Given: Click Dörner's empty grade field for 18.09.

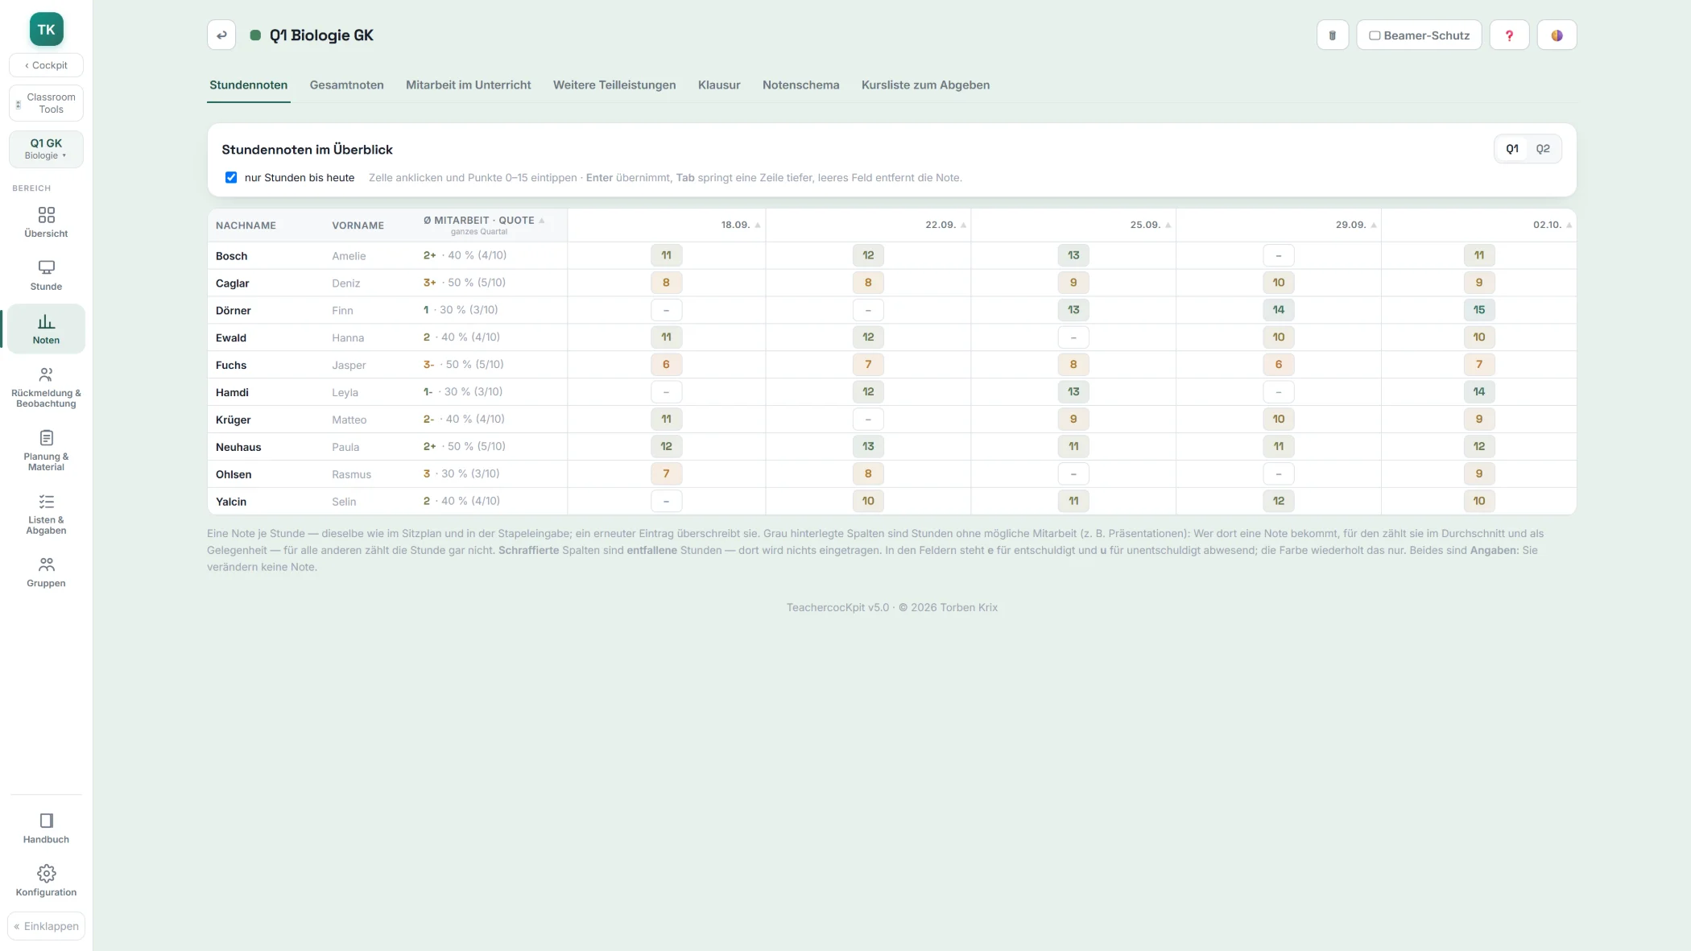Looking at the screenshot, I should pyautogui.click(x=666, y=310).
